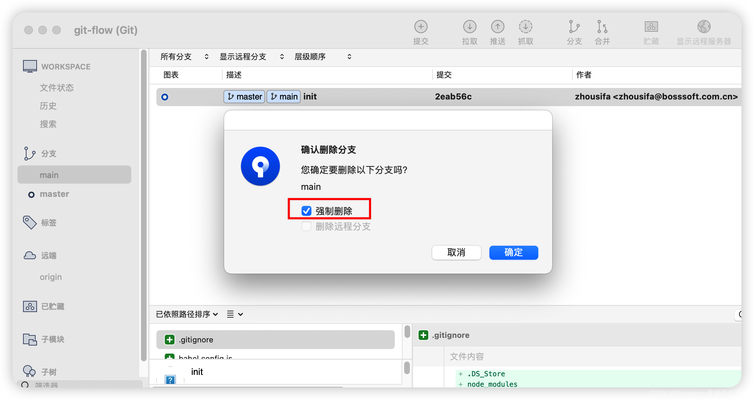Click the Cancel (取消) button
This screenshot has width=754, height=400.
(456, 252)
